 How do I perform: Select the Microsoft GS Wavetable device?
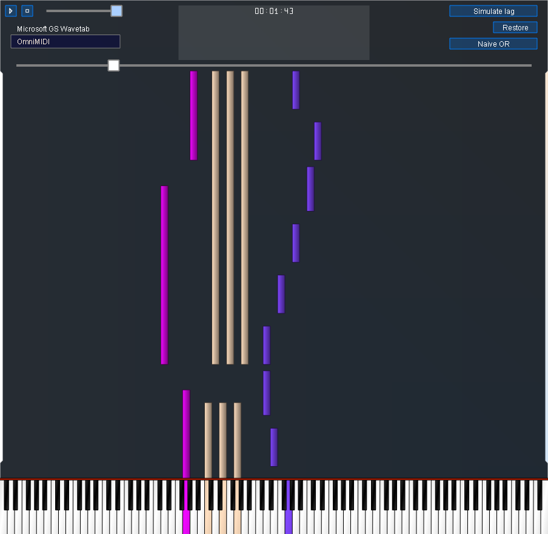[x=53, y=28]
